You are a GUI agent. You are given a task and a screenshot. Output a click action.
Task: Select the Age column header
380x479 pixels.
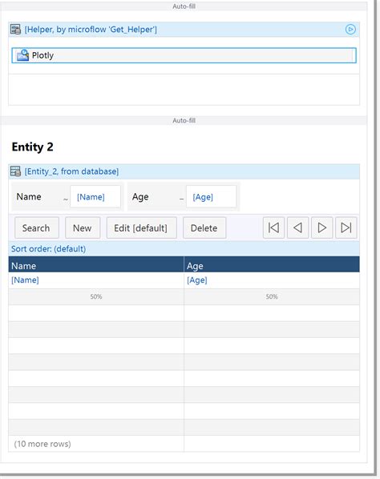point(272,264)
